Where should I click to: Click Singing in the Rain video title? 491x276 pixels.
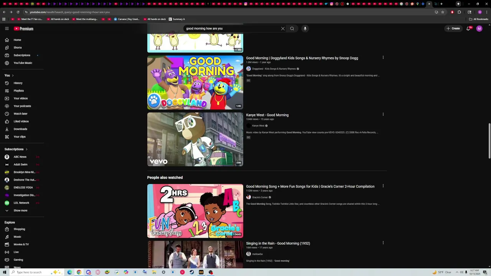coord(278,243)
